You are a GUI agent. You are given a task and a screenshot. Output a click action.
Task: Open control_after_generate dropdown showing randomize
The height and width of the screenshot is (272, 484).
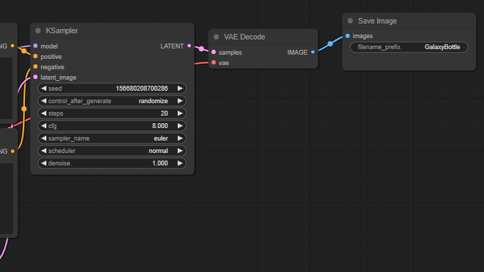point(112,101)
